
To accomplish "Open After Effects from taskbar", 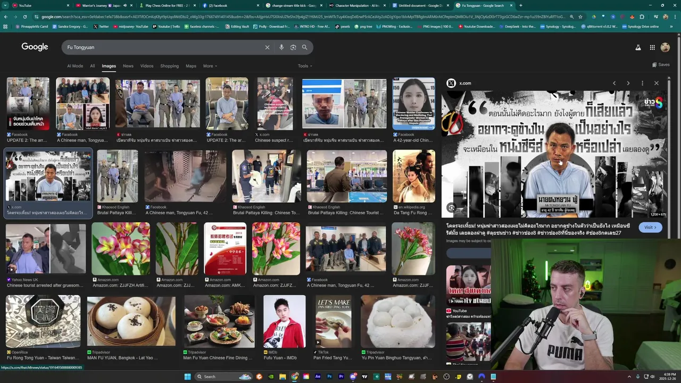I will [318, 377].
